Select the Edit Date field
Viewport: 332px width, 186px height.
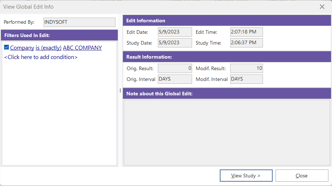pos(175,32)
